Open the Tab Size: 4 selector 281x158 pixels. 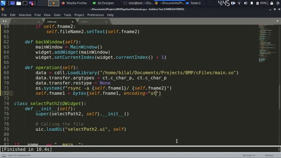[x=249, y=155]
